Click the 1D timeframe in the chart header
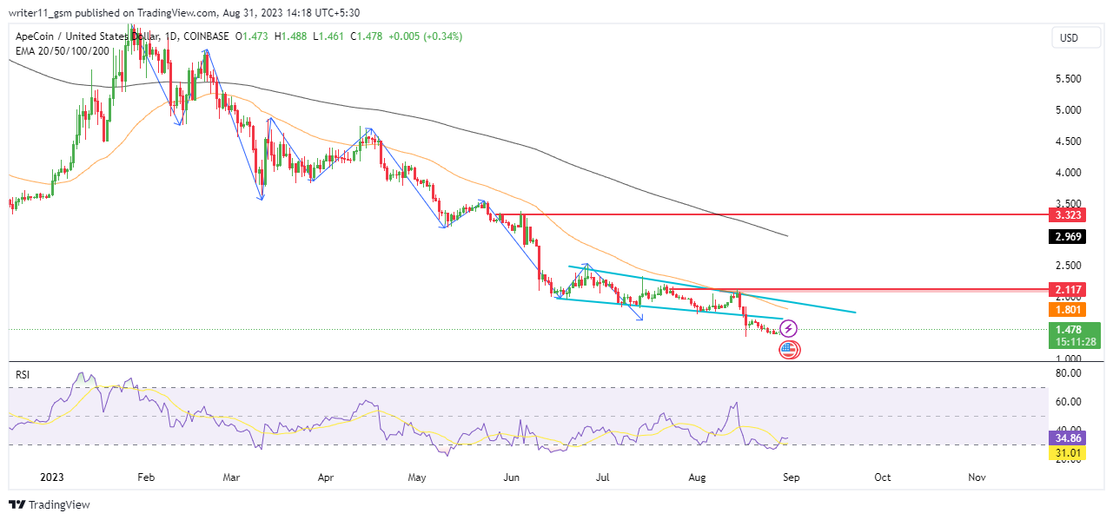The image size is (1113, 520). click(172, 36)
